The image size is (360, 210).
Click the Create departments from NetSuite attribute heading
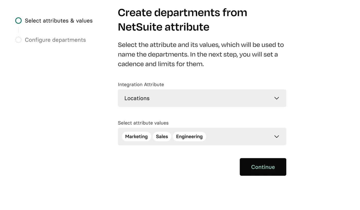click(x=182, y=20)
